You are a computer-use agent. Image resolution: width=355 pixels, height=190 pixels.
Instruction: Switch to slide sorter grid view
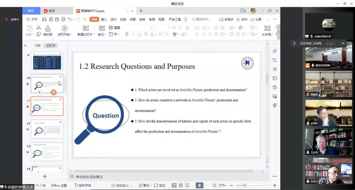point(181,185)
